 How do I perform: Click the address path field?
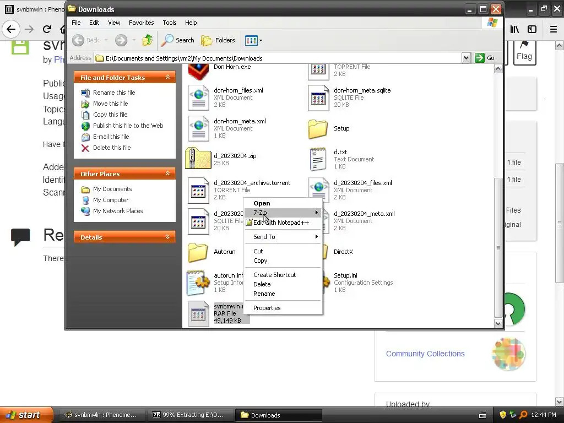tap(278, 58)
